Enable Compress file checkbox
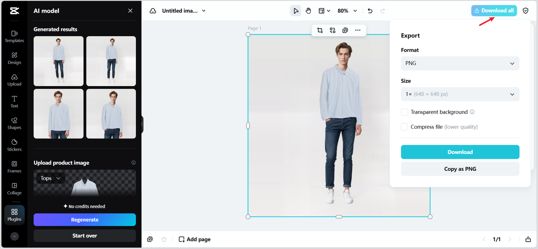This screenshot has width=538, height=249. point(404,127)
